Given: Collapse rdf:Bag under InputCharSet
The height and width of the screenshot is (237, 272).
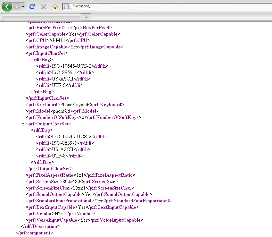Looking at the screenshot, I should pyautogui.click(x=28, y=60).
